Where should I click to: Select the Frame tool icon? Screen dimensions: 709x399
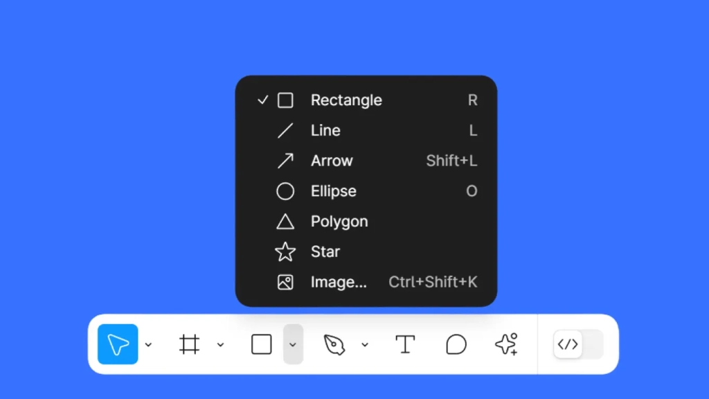190,344
